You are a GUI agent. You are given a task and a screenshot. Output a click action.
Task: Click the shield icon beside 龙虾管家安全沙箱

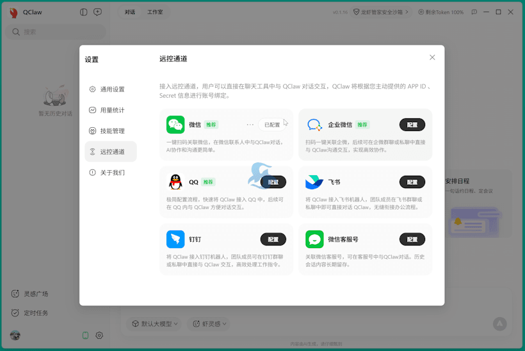coord(356,12)
